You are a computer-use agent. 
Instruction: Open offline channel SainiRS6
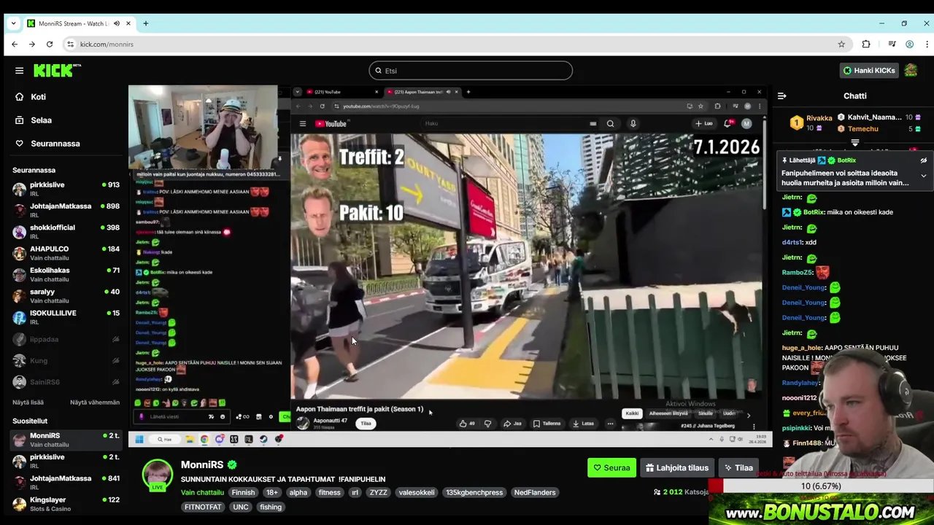point(66,381)
